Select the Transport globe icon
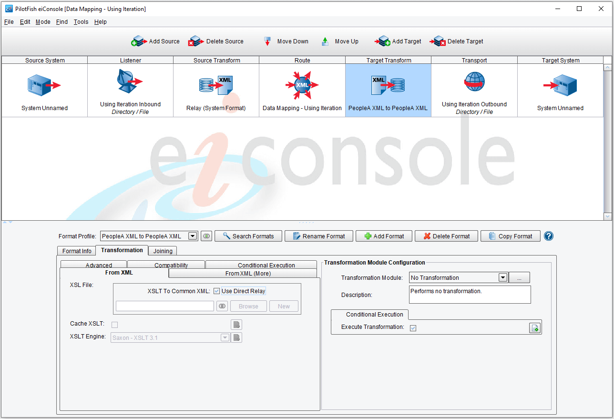Viewport: 614px width, 419px height. pos(474,82)
